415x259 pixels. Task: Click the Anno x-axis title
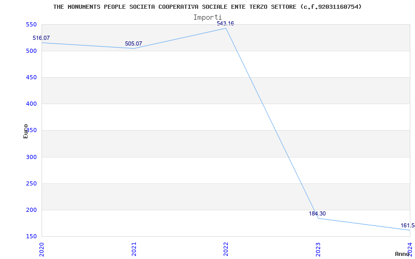click(403, 254)
